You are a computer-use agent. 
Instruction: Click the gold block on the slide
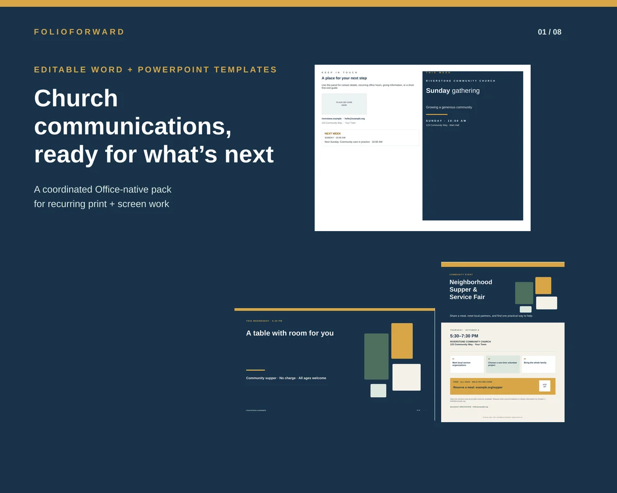[402, 341]
